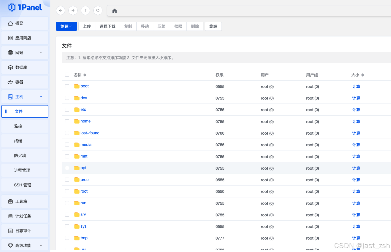This screenshot has height=252, width=391.
Task: Go up one directory with up arrow
Action: point(85,10)
